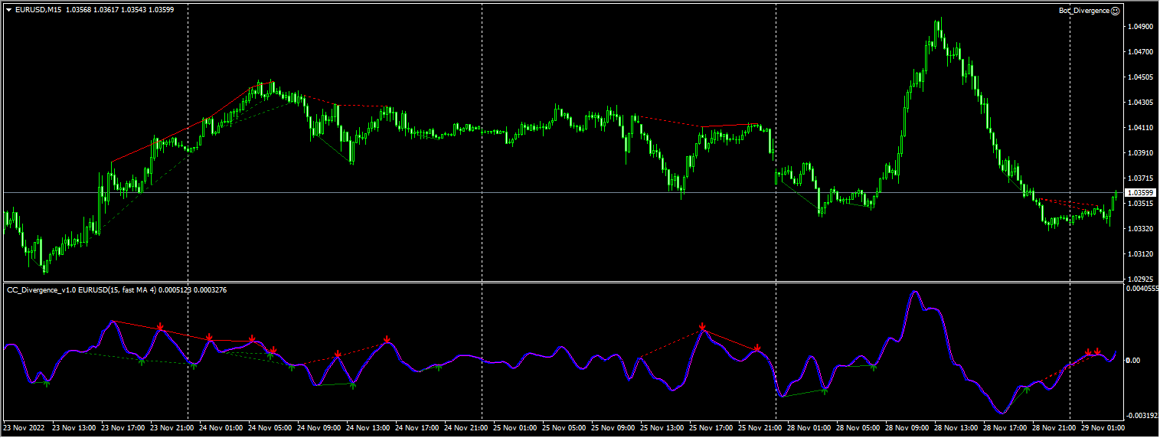Click red down arrow above 24 Nov 13:00 peak
The image size is (1160, 438).
(x=387, y=338)
